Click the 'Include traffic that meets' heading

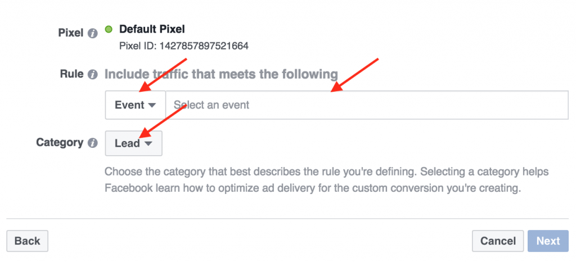pyautogui.click(x=221, y=74)
